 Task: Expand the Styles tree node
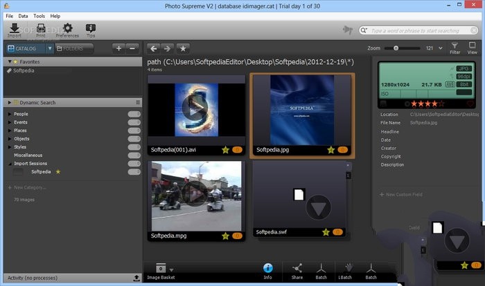10,147
